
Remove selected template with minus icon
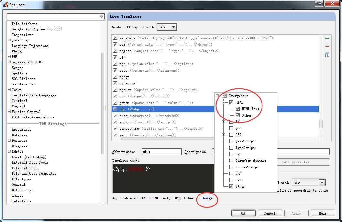click(327, 47)
